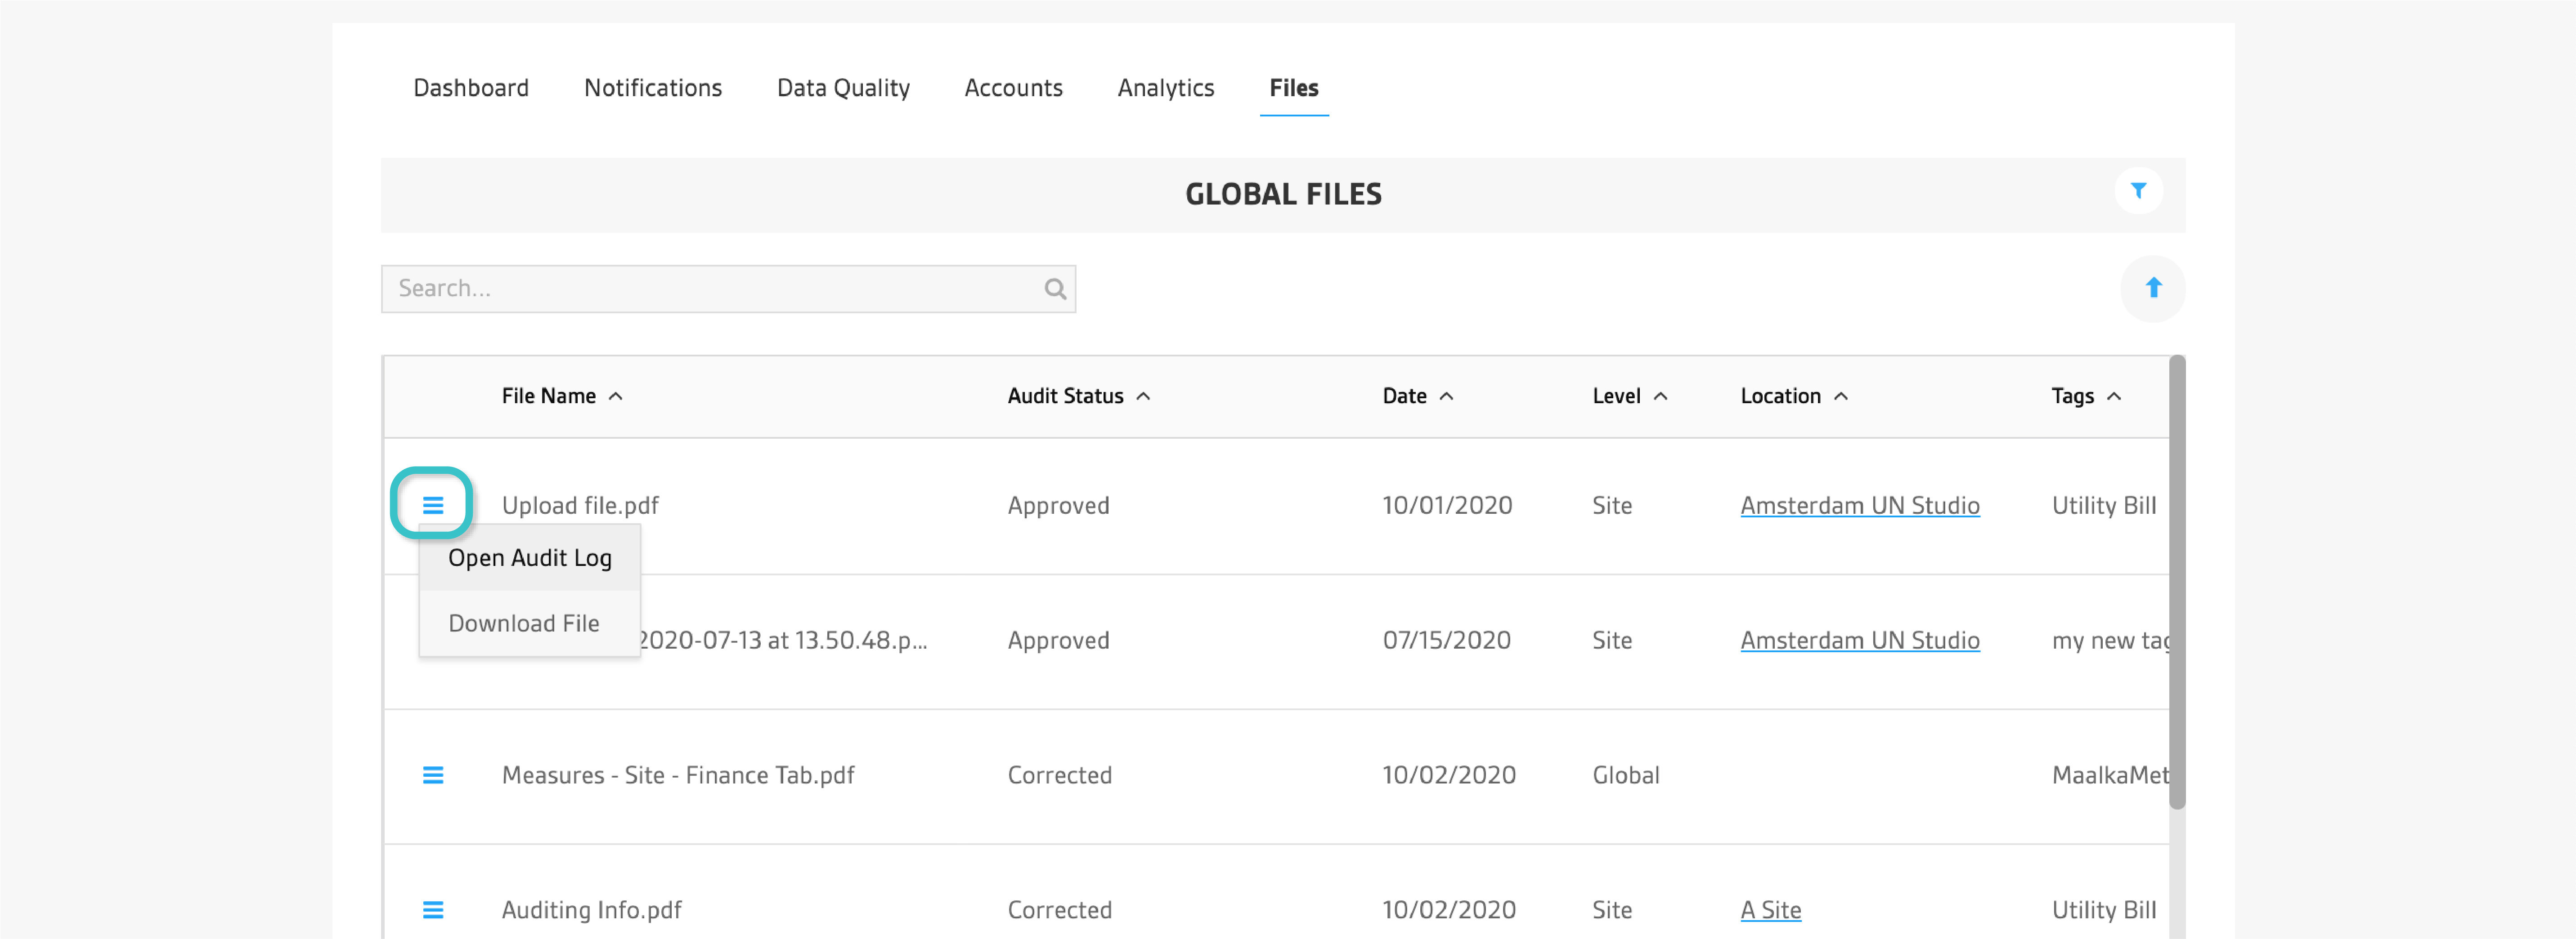
Task: Click Site level in Upload file.pdf row
Action: 1612,506
